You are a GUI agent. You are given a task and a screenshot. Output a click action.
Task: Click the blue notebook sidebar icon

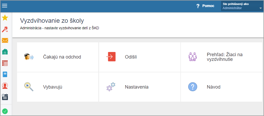[5, 74]
